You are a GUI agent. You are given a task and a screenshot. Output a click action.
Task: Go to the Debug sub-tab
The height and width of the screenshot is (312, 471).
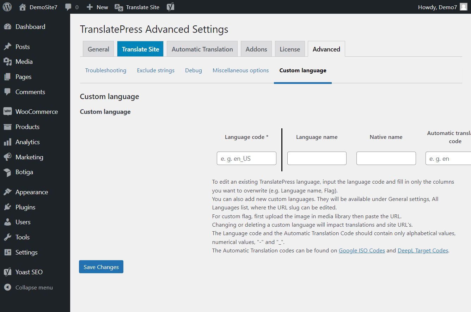(194, 71)
